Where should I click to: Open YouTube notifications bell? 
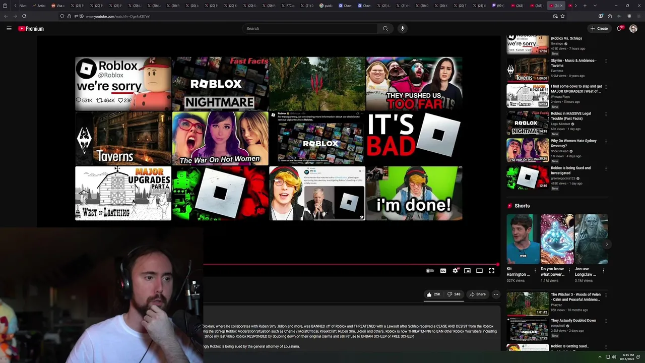[x=619, y=29]
